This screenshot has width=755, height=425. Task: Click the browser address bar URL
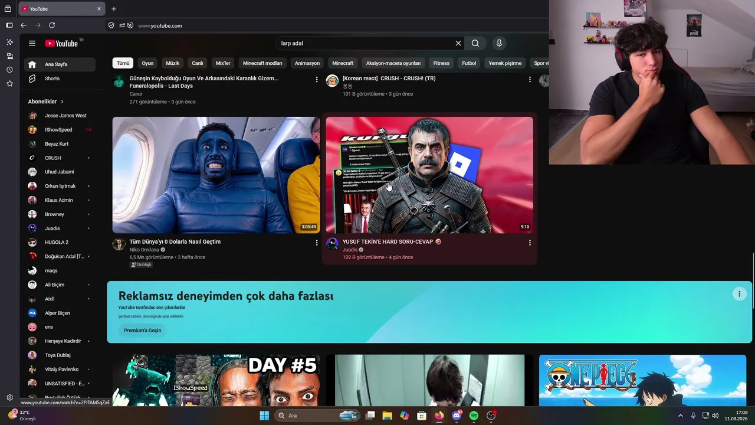tap(160, 25)
